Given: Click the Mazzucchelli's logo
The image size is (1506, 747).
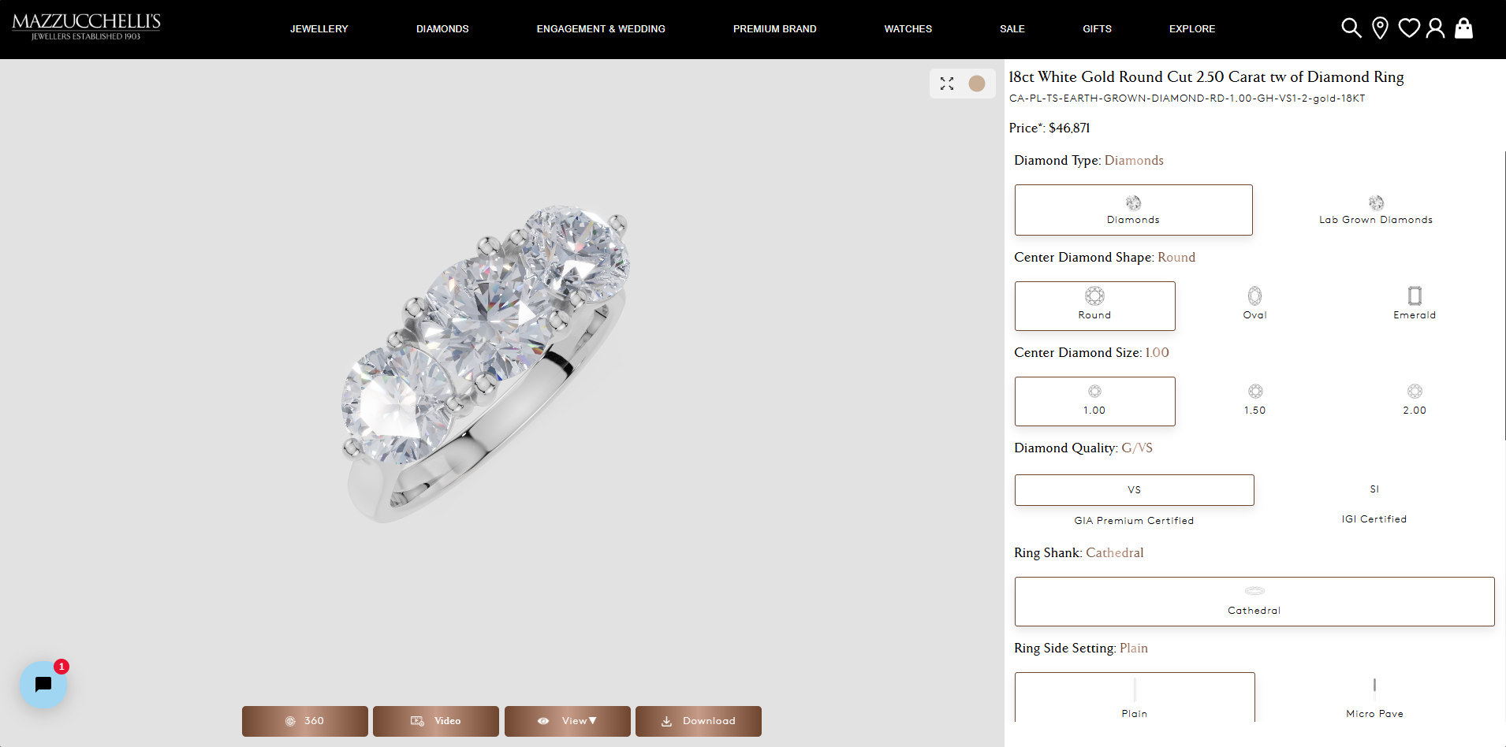Looking at the screenshot, I should 86,27.
